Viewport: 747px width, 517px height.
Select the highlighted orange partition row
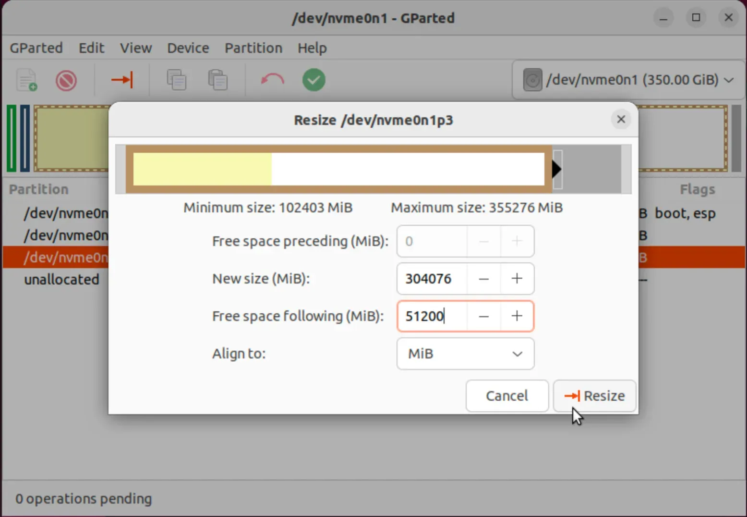click(x=373, y=258)
